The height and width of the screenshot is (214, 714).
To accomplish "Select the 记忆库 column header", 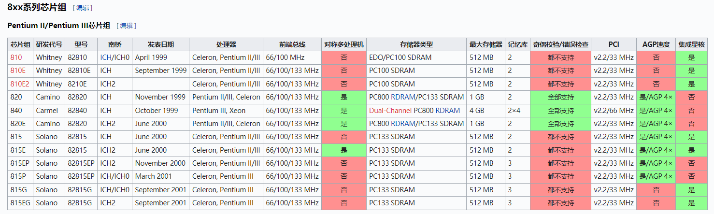I will 517,44.
